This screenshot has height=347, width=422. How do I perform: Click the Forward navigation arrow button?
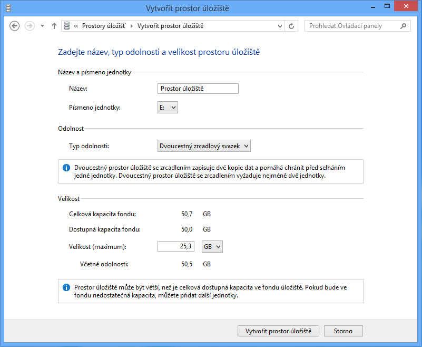click(x=30, y=26)
